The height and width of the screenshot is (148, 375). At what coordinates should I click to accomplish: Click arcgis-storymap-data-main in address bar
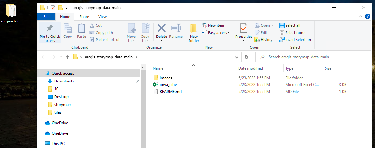pos(109,57)
